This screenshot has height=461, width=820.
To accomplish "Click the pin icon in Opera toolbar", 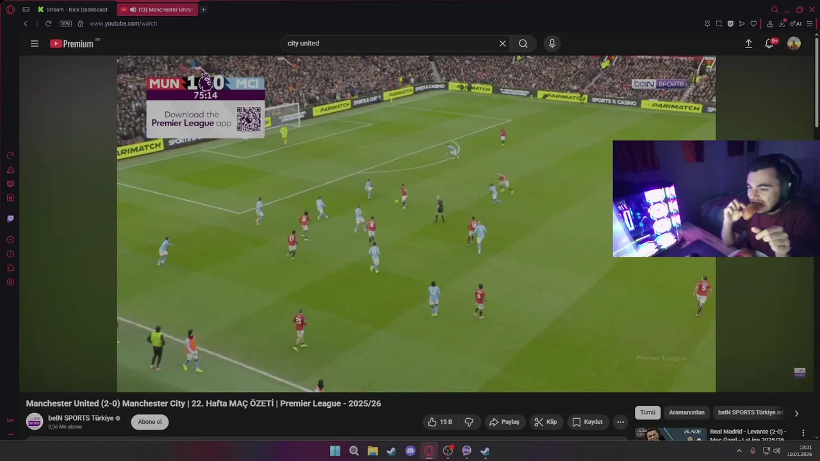I will coord(707,24).
